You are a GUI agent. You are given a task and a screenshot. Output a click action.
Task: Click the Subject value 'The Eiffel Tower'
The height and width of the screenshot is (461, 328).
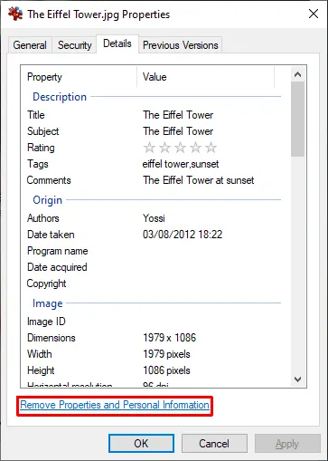(178, 131)
